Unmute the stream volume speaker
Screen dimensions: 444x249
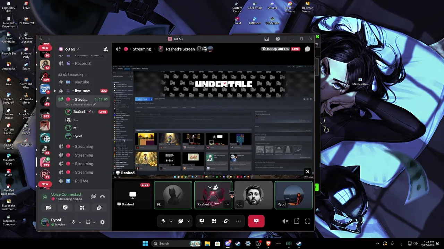[x=285, y=221]
